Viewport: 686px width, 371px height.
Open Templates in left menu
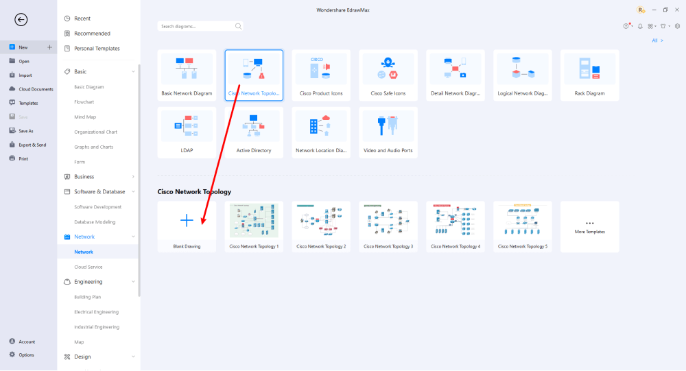(x=28, y=104)
